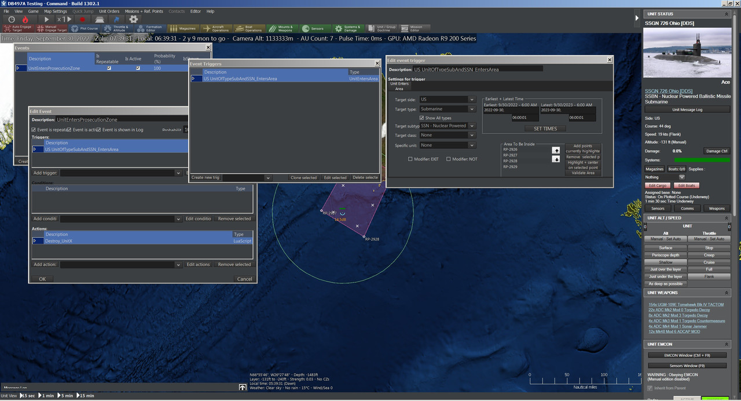The image size is (741, 401).
Task: Start simulation with the play icon
Action: [x=47, y=19]
